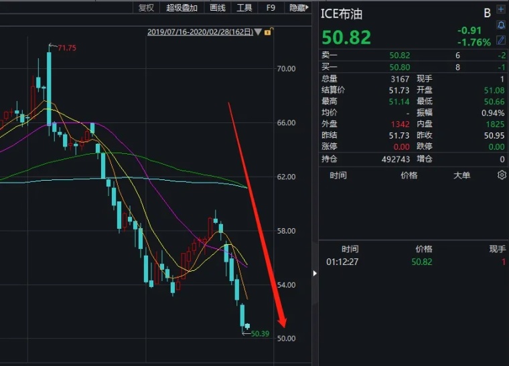Image resolution: width=509 pixels, height=366 pixels.
Task: Open the date range dropdown triangle
Action: point(258,31)
